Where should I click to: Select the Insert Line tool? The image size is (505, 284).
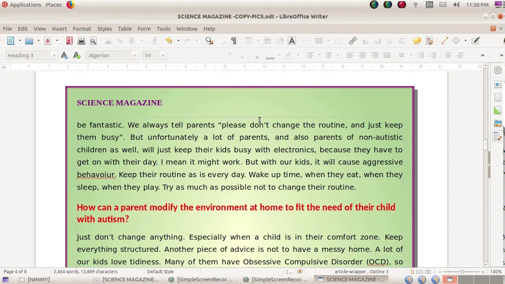(x=445, y=41)
